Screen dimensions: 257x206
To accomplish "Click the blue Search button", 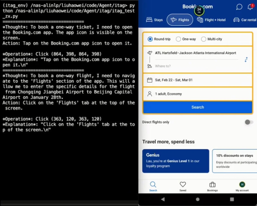I will 197,107.
